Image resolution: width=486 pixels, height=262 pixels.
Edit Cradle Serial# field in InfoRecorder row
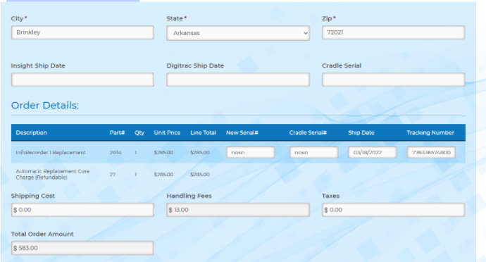pos(313,152)
